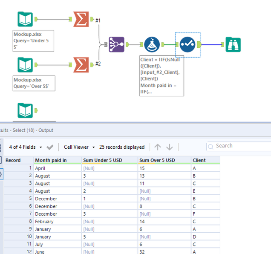Select the unconnected Input Data tool at the bottom
Viewport: 271px width, 254px height.
tap(25, 110)
